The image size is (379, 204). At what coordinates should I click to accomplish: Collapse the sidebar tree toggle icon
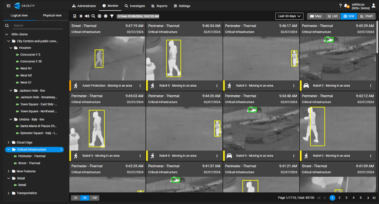9,6
